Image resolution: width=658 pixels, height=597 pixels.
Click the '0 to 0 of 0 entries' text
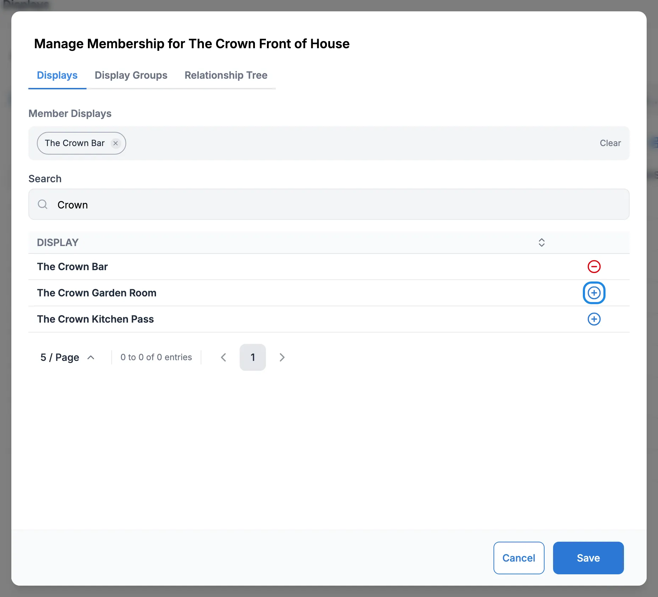(156, 357)
